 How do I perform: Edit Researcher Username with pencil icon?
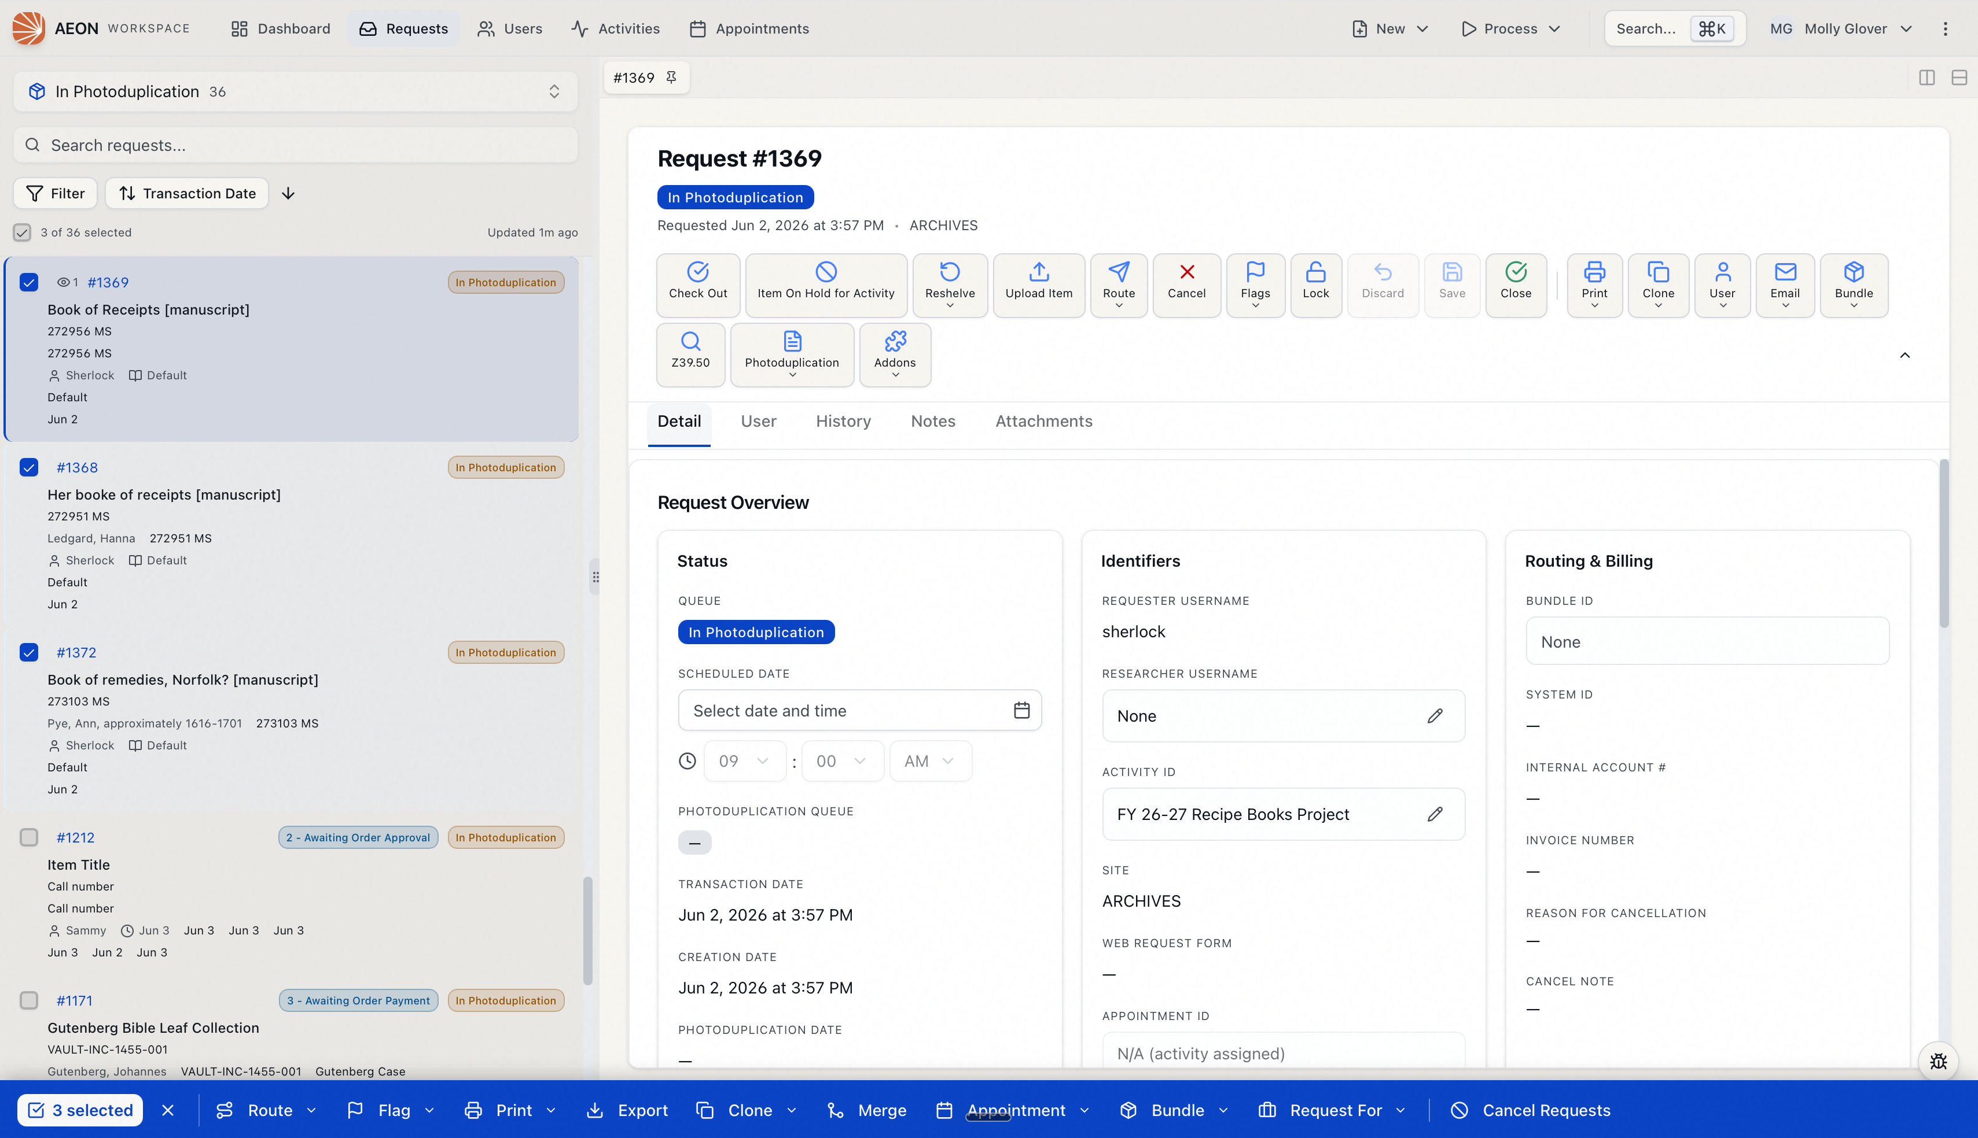point(1435,716)
